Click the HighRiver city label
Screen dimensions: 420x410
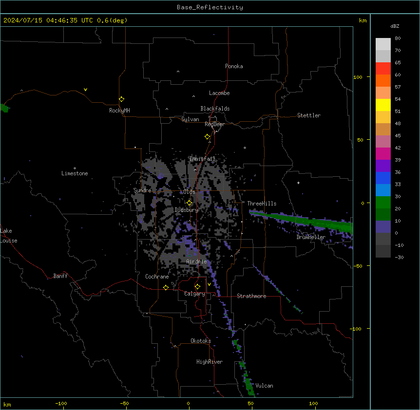[x=210, y=362]
